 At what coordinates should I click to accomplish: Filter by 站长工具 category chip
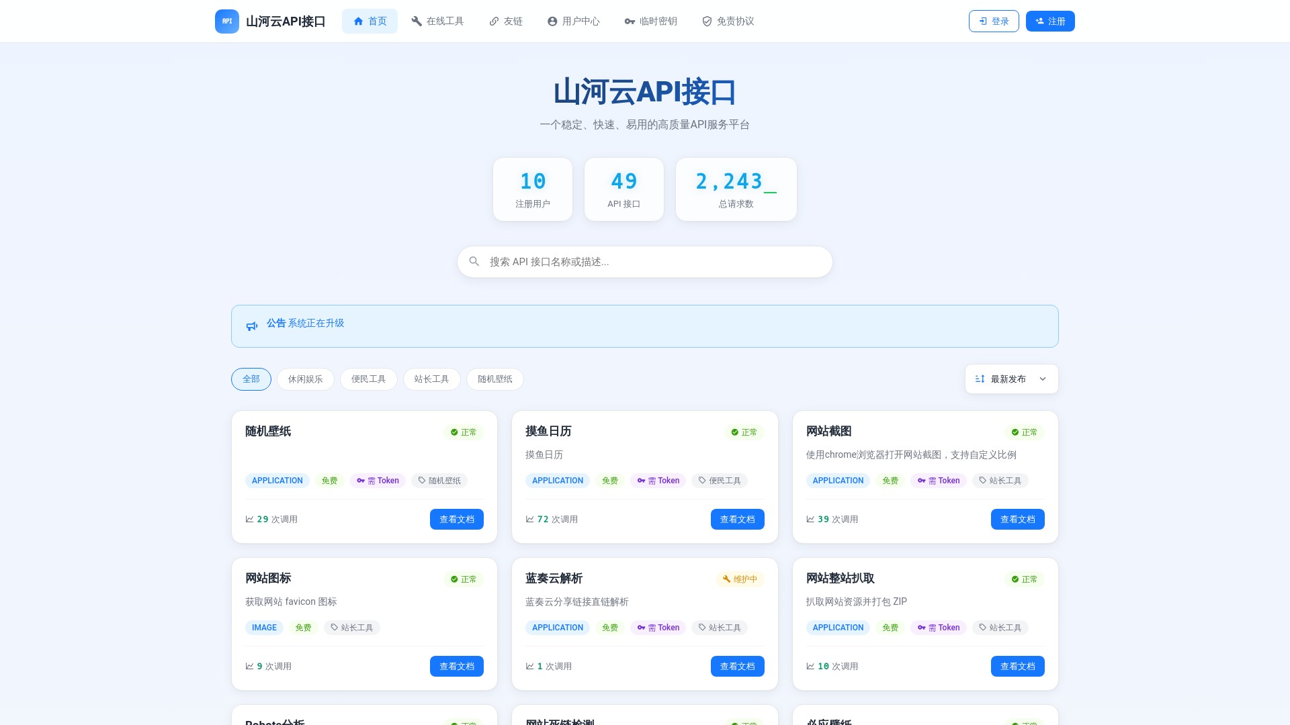pyautogui.click(x=432, y=379)
